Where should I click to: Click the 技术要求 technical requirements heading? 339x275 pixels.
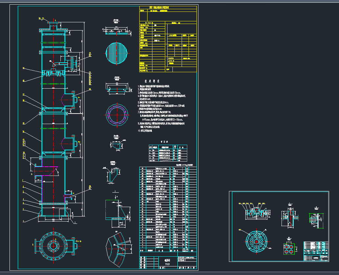pyautogui.click(x=152, y=81)
